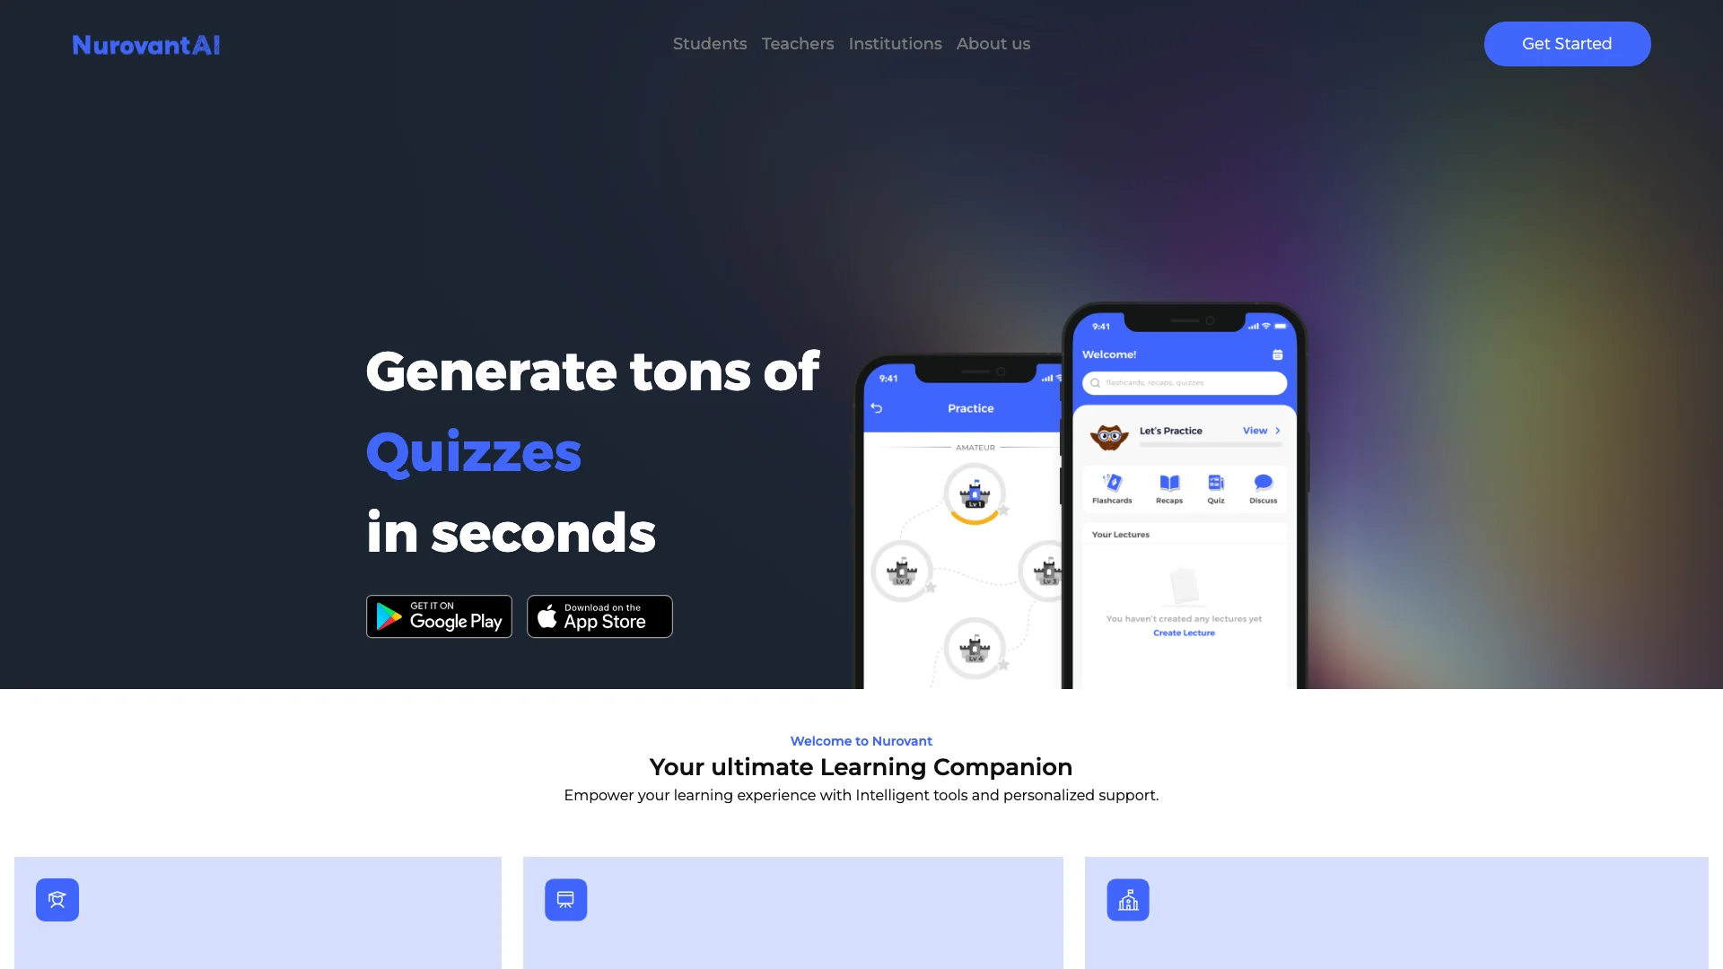Click the Get it on Google Play button
The image size is (1723, 969).
[x=438, y=615]
